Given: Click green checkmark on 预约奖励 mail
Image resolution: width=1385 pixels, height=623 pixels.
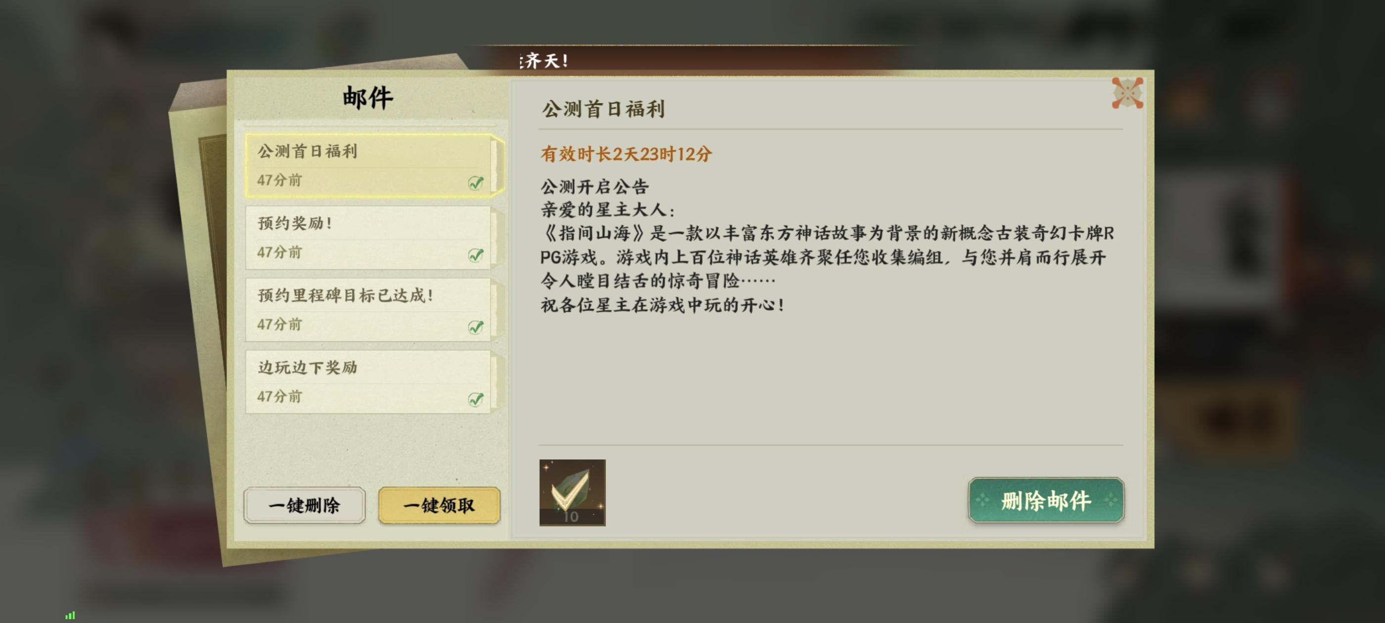Looking at the screenshot, I should tap(476, 255).
